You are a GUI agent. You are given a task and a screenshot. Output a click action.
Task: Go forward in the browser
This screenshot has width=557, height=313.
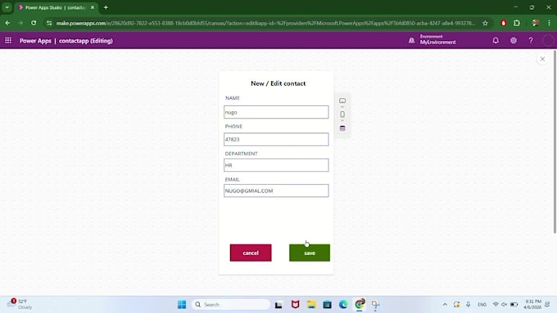pyautogui.click(x=20, y=23)
